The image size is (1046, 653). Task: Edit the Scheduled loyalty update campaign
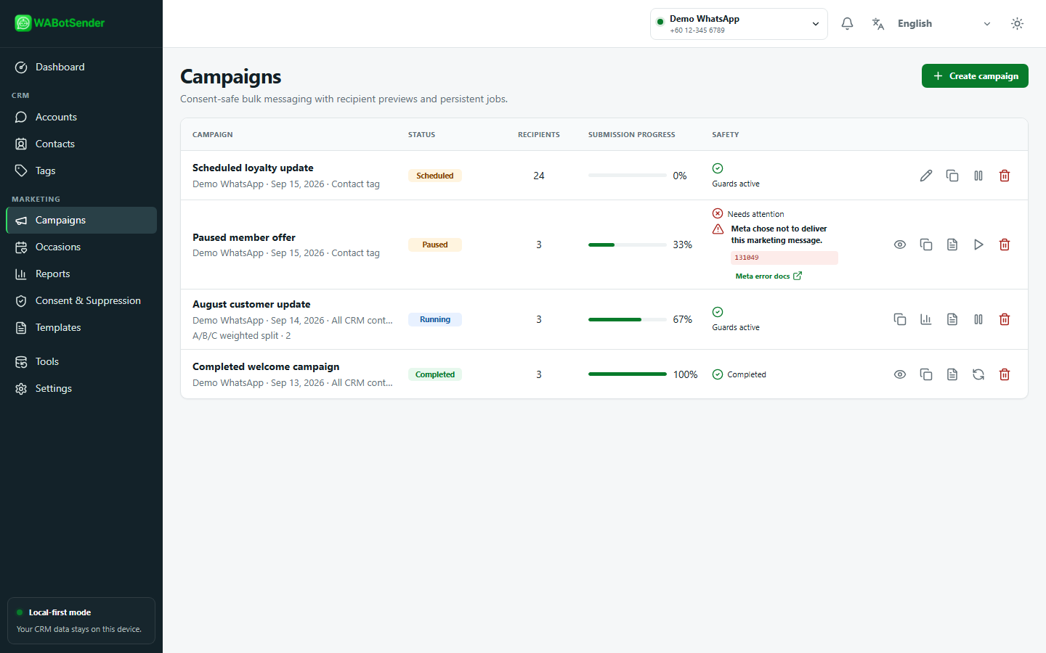926,176
